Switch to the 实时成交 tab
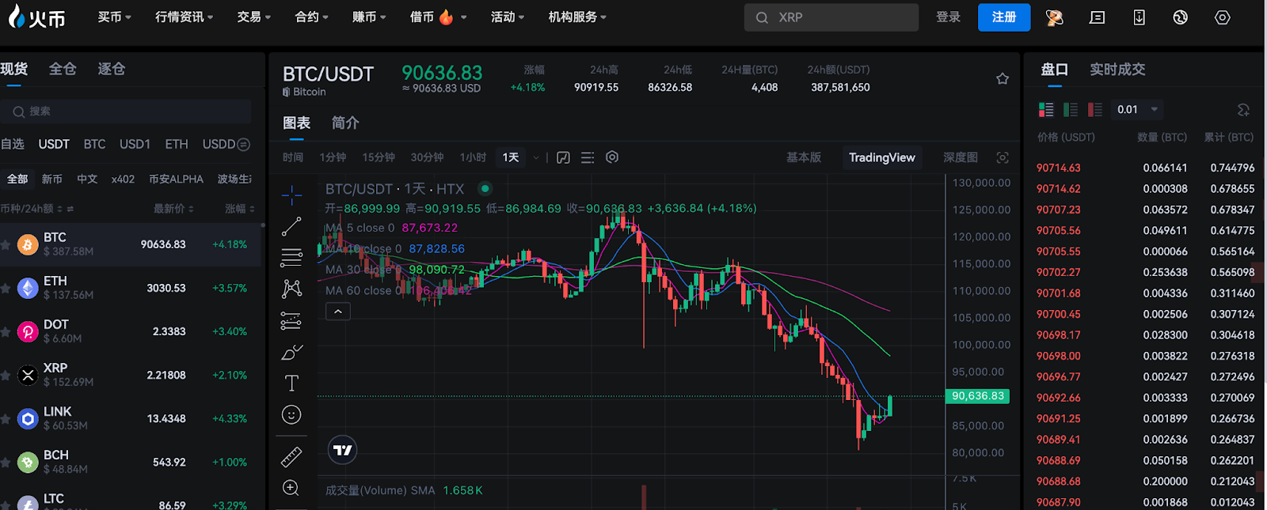The height and width of the screenshot is (510, 1267). [x=1117, y=69]
